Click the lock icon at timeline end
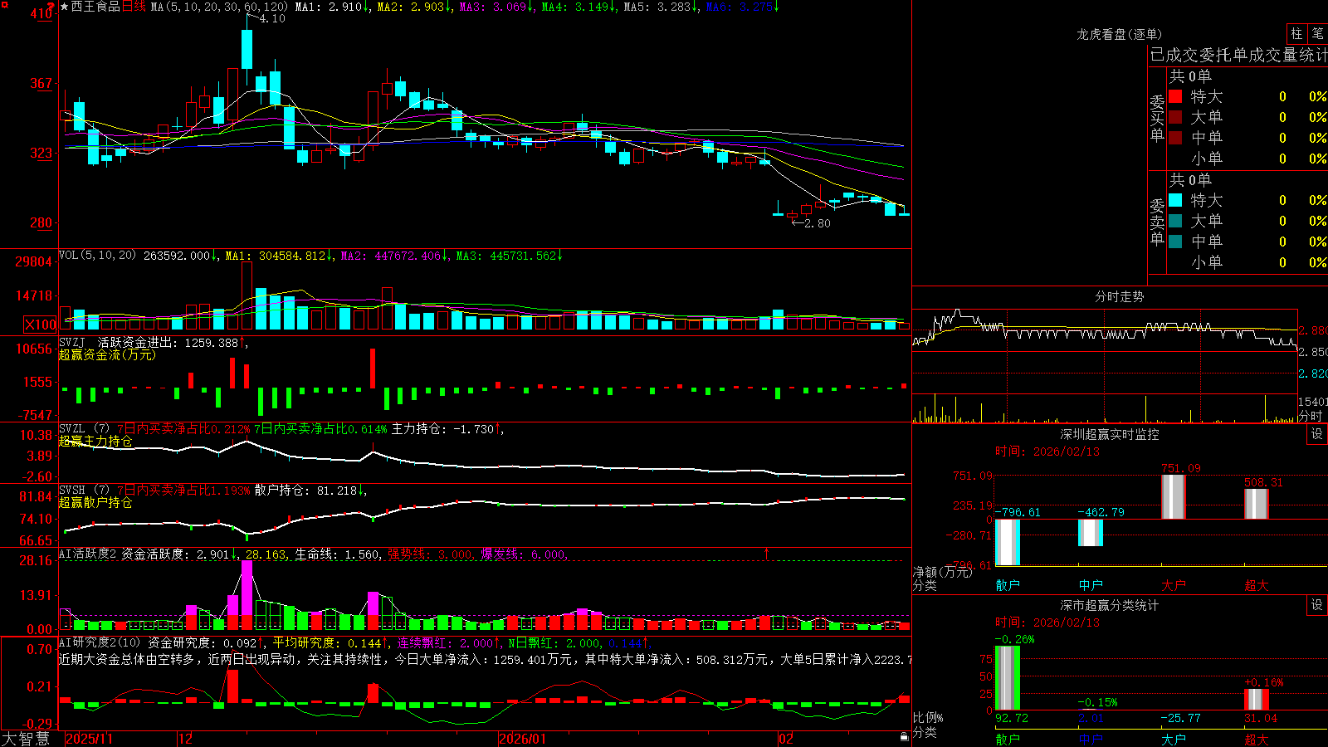This screenshot has height=747, width=1328. click(905, 737)
